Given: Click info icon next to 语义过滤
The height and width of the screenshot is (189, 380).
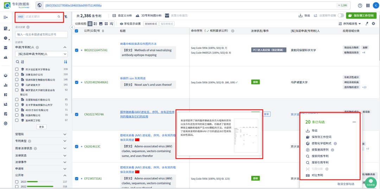Looking at the screenshot, I should pyautogui.click(x=28, y=27).
